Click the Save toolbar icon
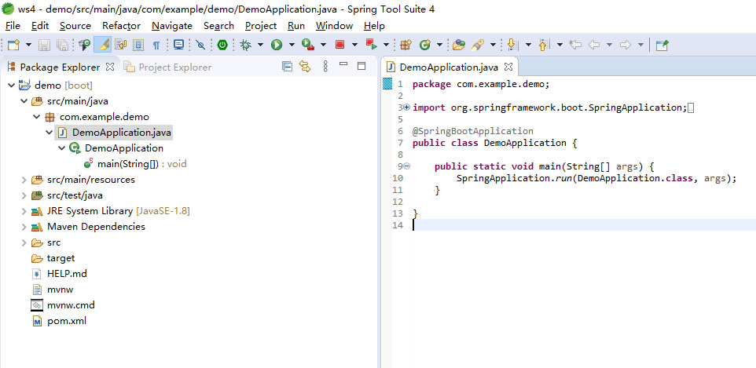Image resolution: width=756 pixels, height=368 pixels. (44, 46)
